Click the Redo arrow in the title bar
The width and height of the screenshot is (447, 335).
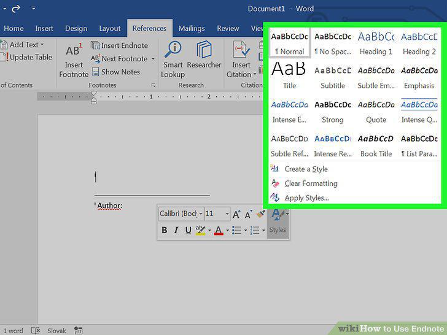pyautogui.click(x=16, y=9)
